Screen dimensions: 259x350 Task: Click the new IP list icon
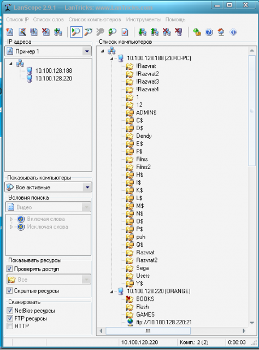point(10,32)
